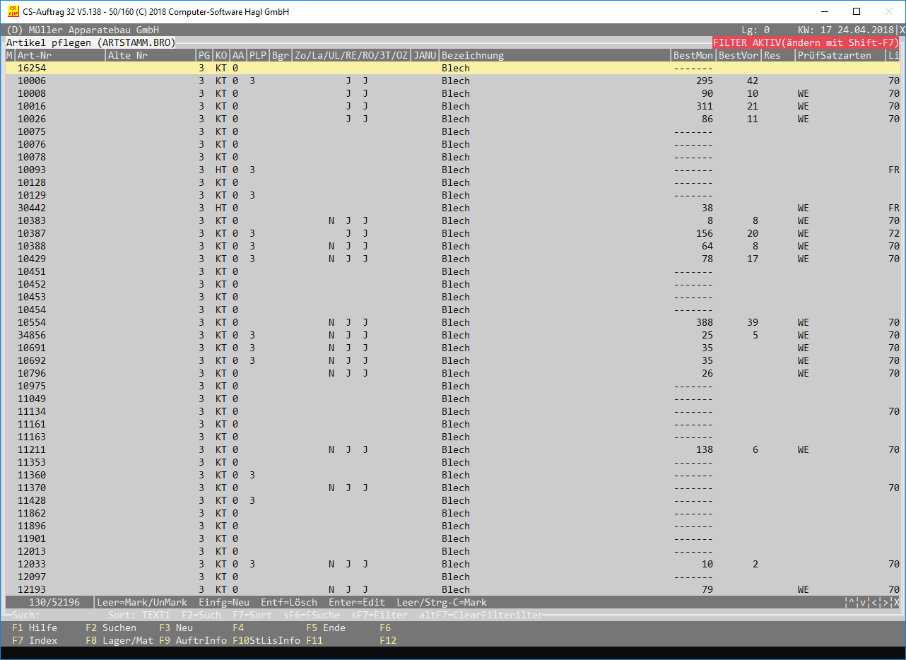
Task: Open search with F2 Suchen
Action: tap(110, 627)
